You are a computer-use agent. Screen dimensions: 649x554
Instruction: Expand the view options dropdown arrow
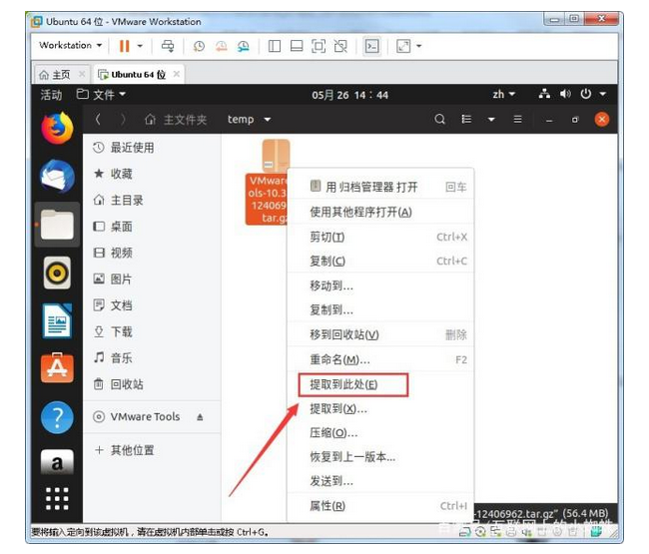pos(491,120)
